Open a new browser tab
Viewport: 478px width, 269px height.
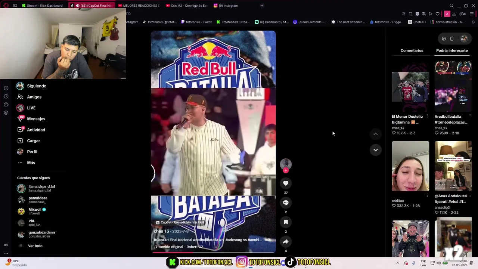coord(262,6)
